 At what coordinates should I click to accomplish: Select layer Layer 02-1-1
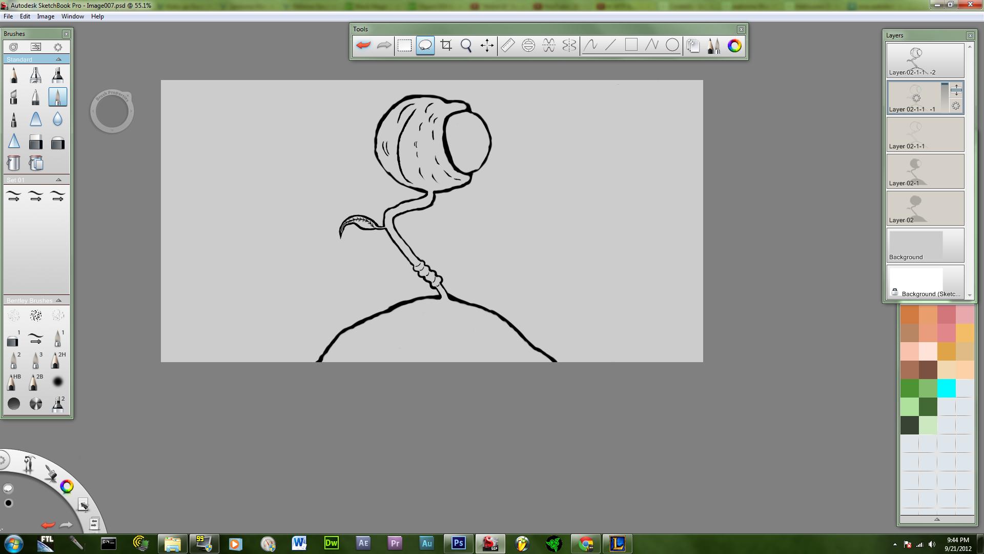pos(926,134)
